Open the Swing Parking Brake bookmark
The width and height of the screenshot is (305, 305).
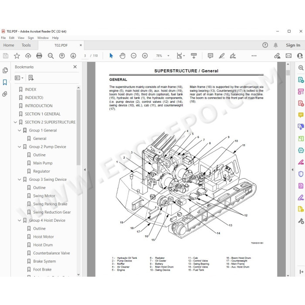click(x=50, y=204)
